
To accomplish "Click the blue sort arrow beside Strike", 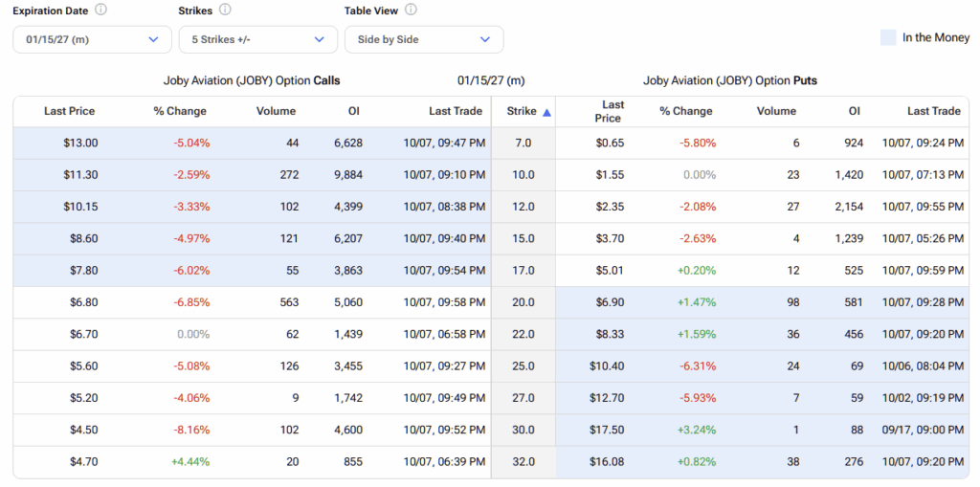I will click(546, 112).
